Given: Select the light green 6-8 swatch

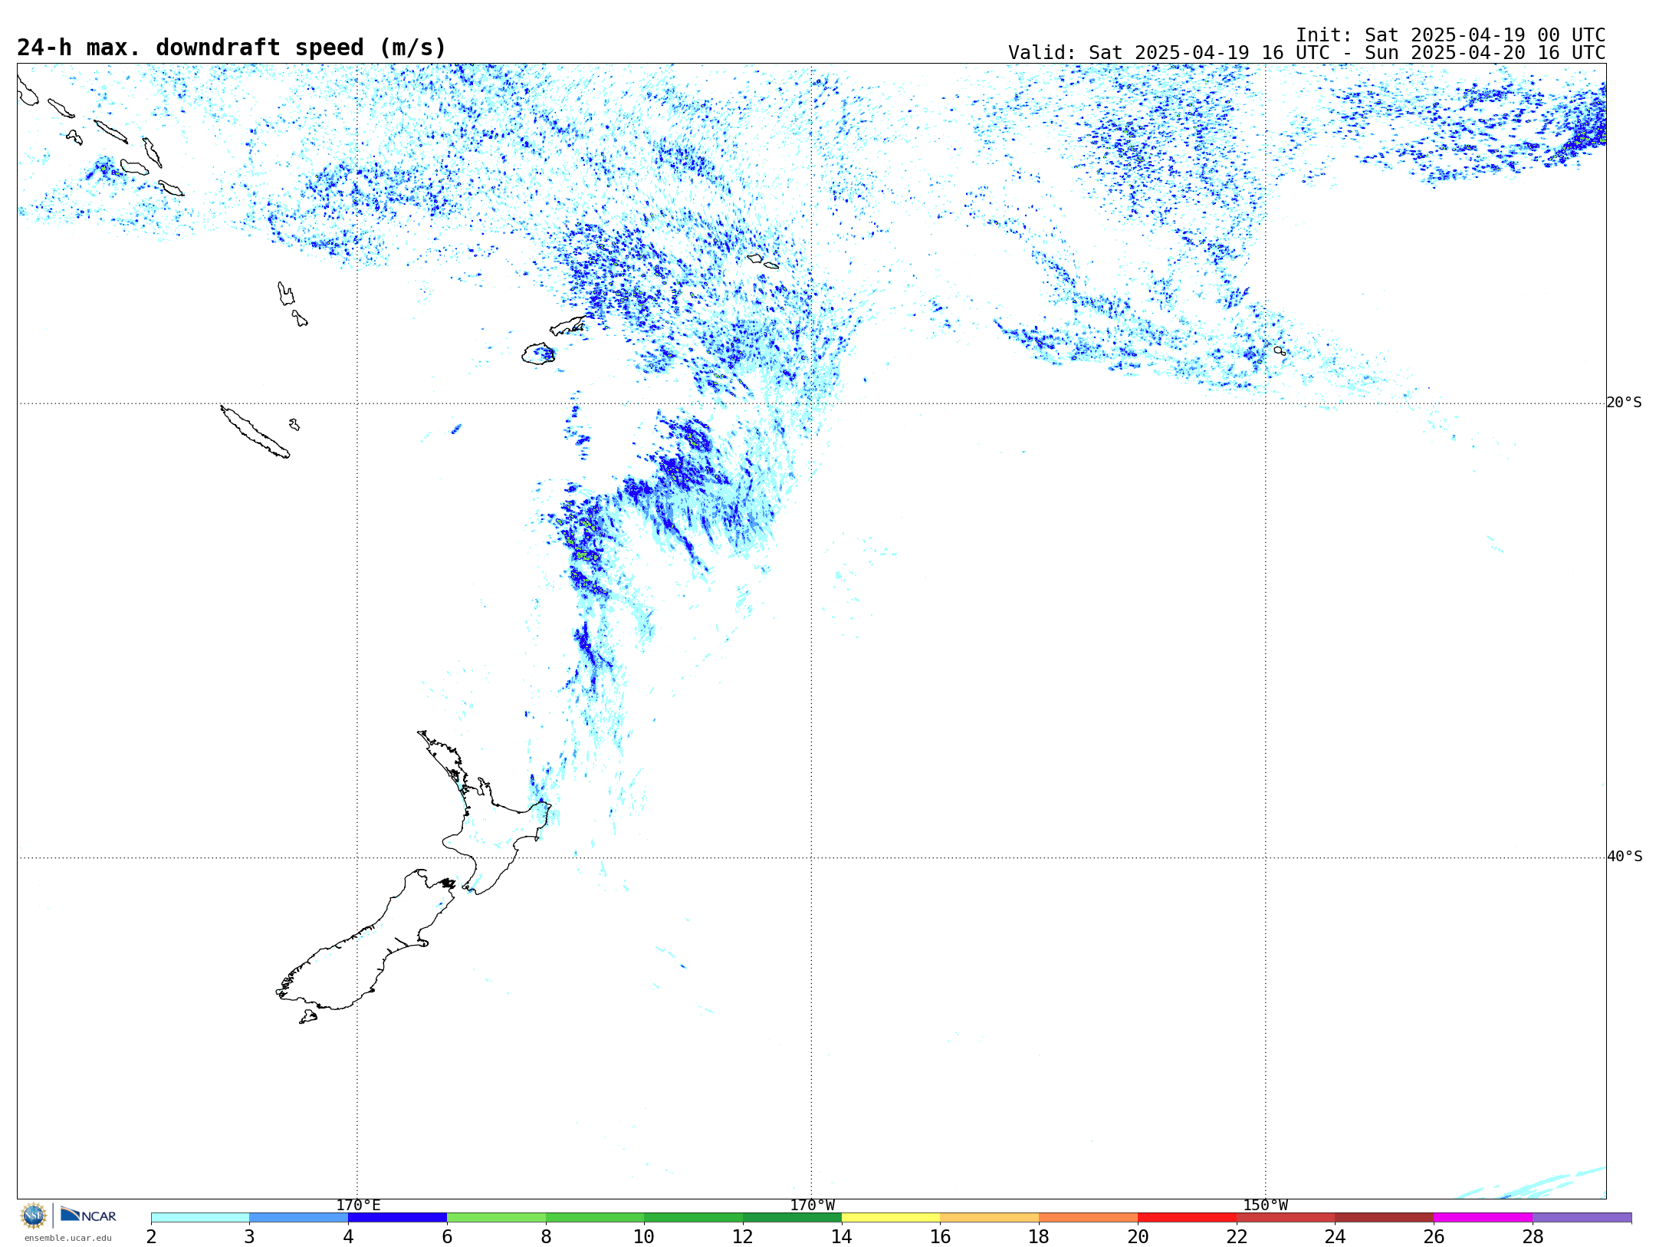Looking at the screenshot, I should pyautogui.click(x=497, y=1218).
